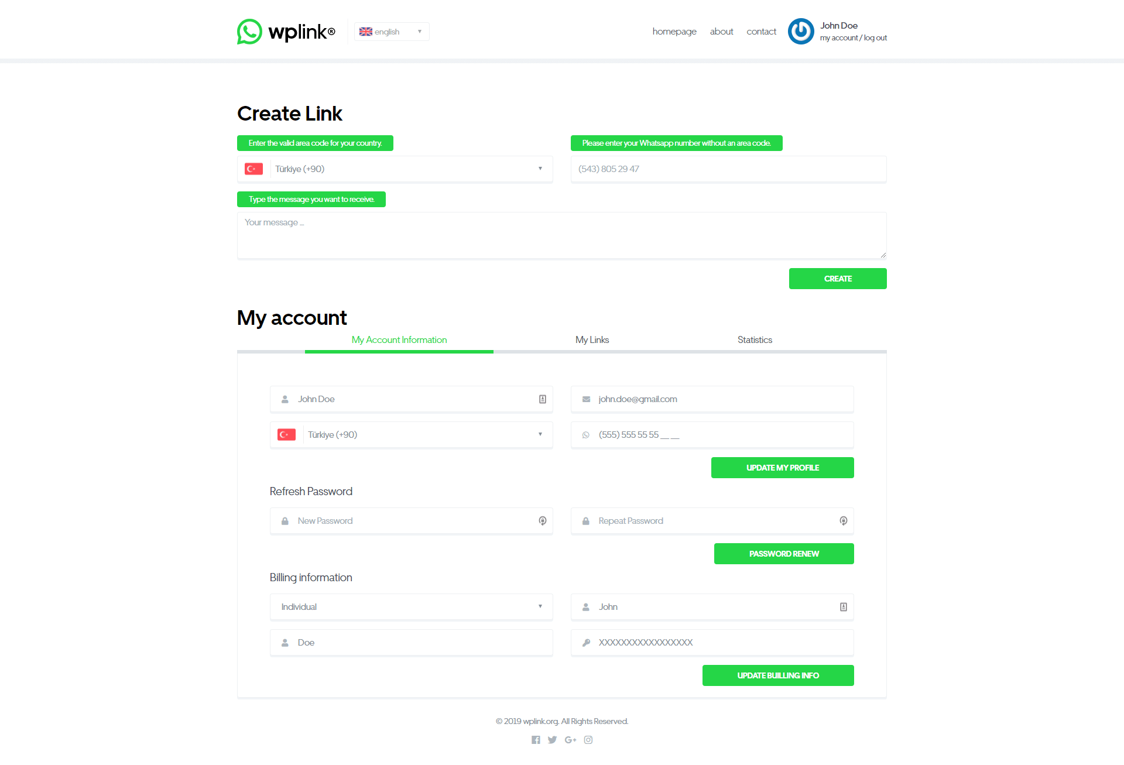1124x765 pixels.
Task: Open the Individual billing type dropdown
Action: tap(412, 607)
